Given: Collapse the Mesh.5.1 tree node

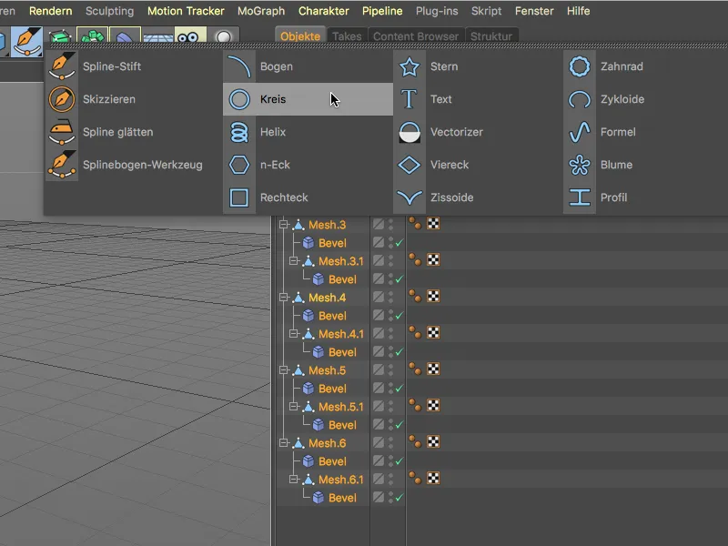Looking at the screenshot, I should 293,406.
